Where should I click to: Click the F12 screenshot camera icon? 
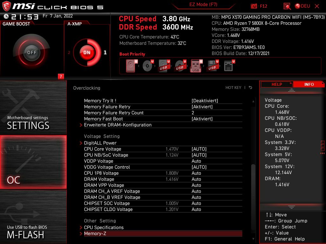[x=254, y=6]
